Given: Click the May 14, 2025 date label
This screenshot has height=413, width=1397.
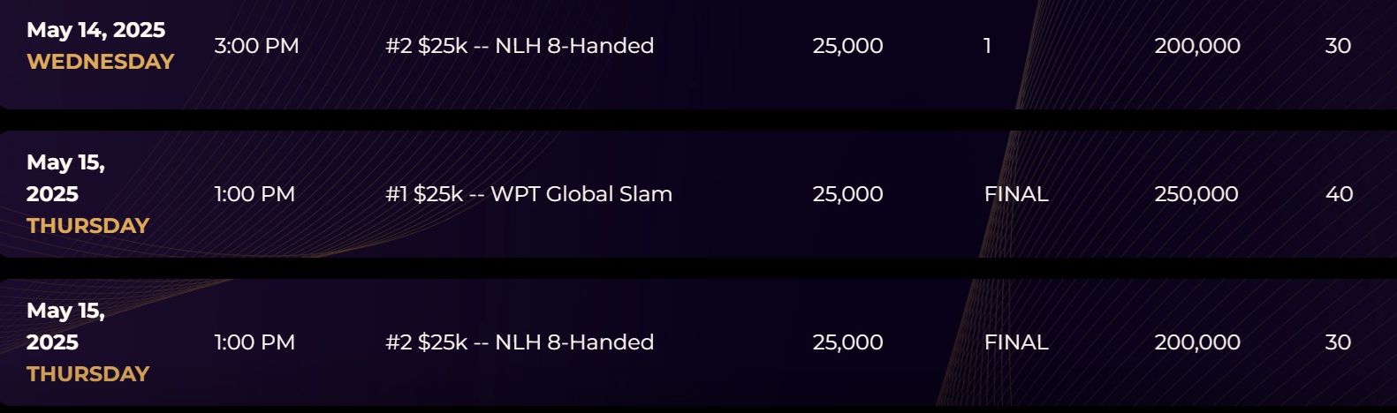Looking at the screenshot, I should [x=95, y=30].
